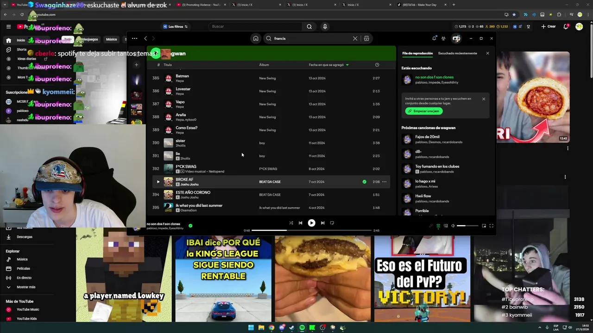Click the YouTube search magnifier button
The height and width of the screenshot is (333, 593).
pyautogui.click(x=309, y=26)
